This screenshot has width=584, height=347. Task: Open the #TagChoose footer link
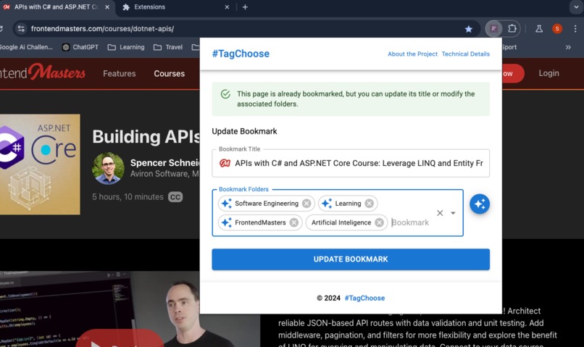(x=364, y=298)
